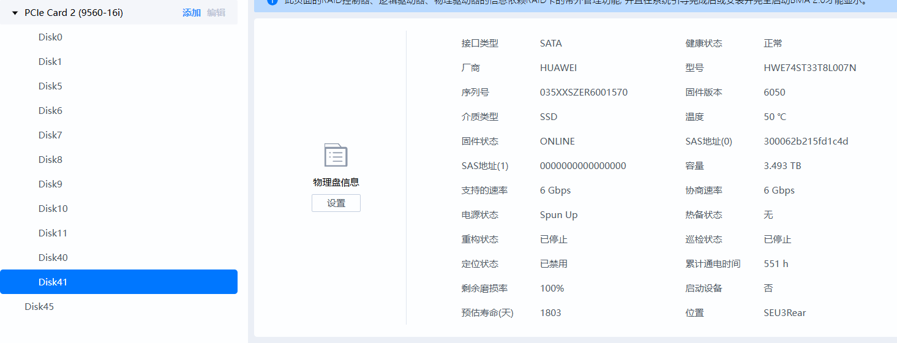Click the serial number 035XXSZER6001570
897x343 pixels.
pyautogui.click(x=584, y=92)
